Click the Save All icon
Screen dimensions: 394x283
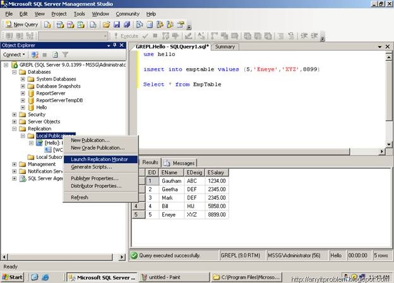click(127, 25)
